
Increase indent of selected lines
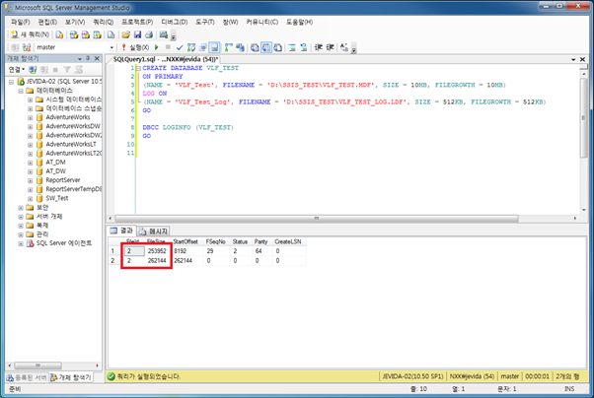(330, 47)
